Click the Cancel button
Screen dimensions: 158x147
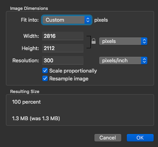pos(108,138)
